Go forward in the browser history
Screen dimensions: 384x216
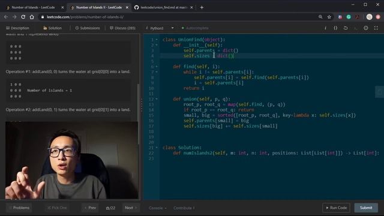coord(14,17)
